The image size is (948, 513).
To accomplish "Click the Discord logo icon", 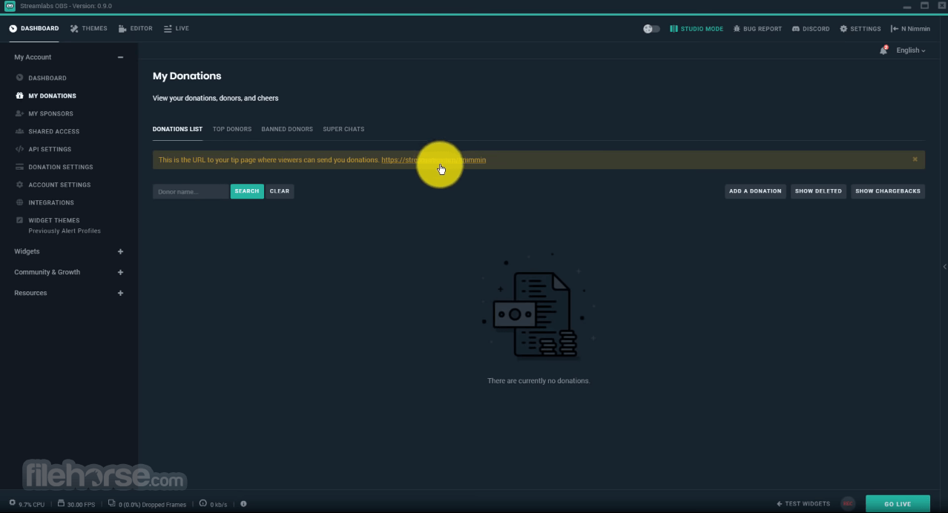I will [x=796, y=29].
